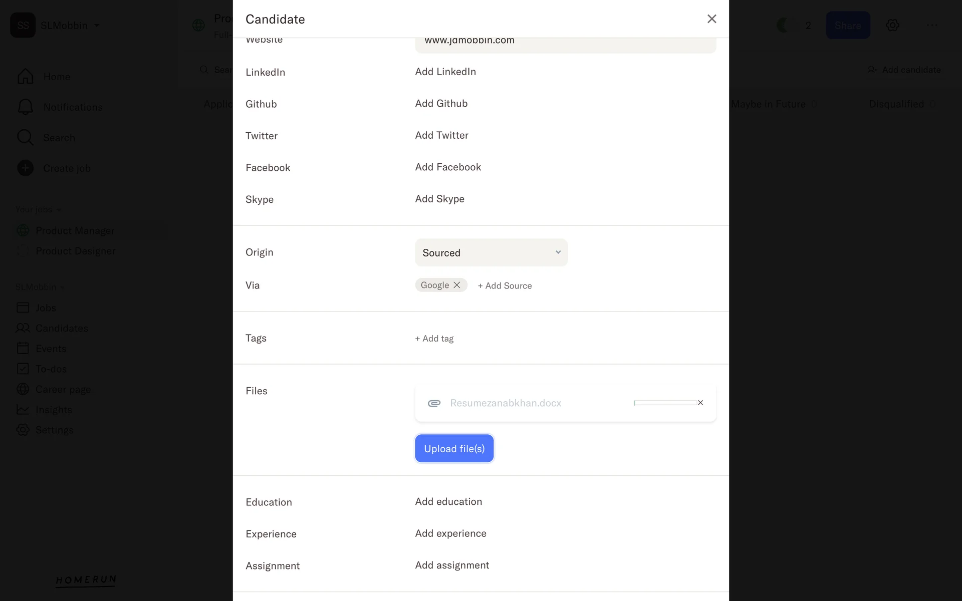Click the upload progress bar for the resume
This screenshot has width=962, height=601.
pos(665,403)
